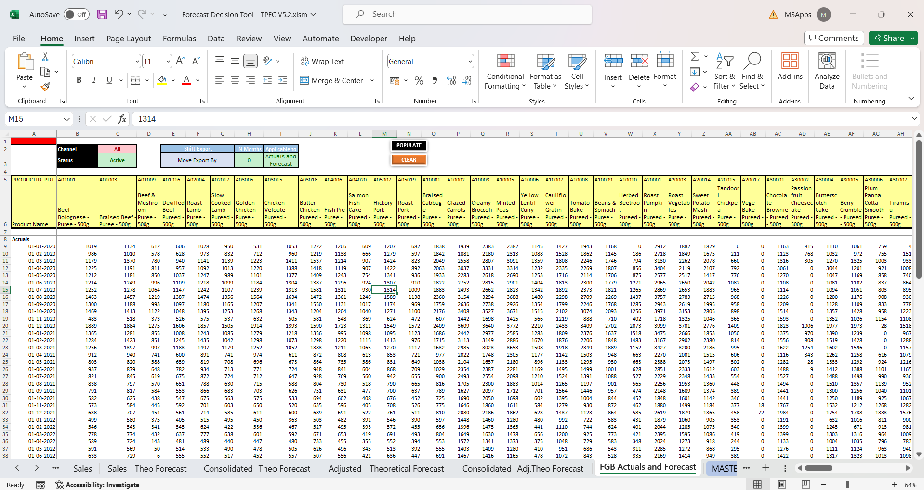Click the Percent Style icon

419,80
